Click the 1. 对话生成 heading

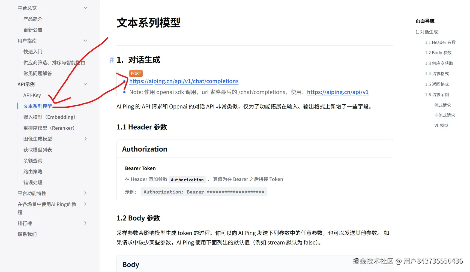click(x=138, y=60)
